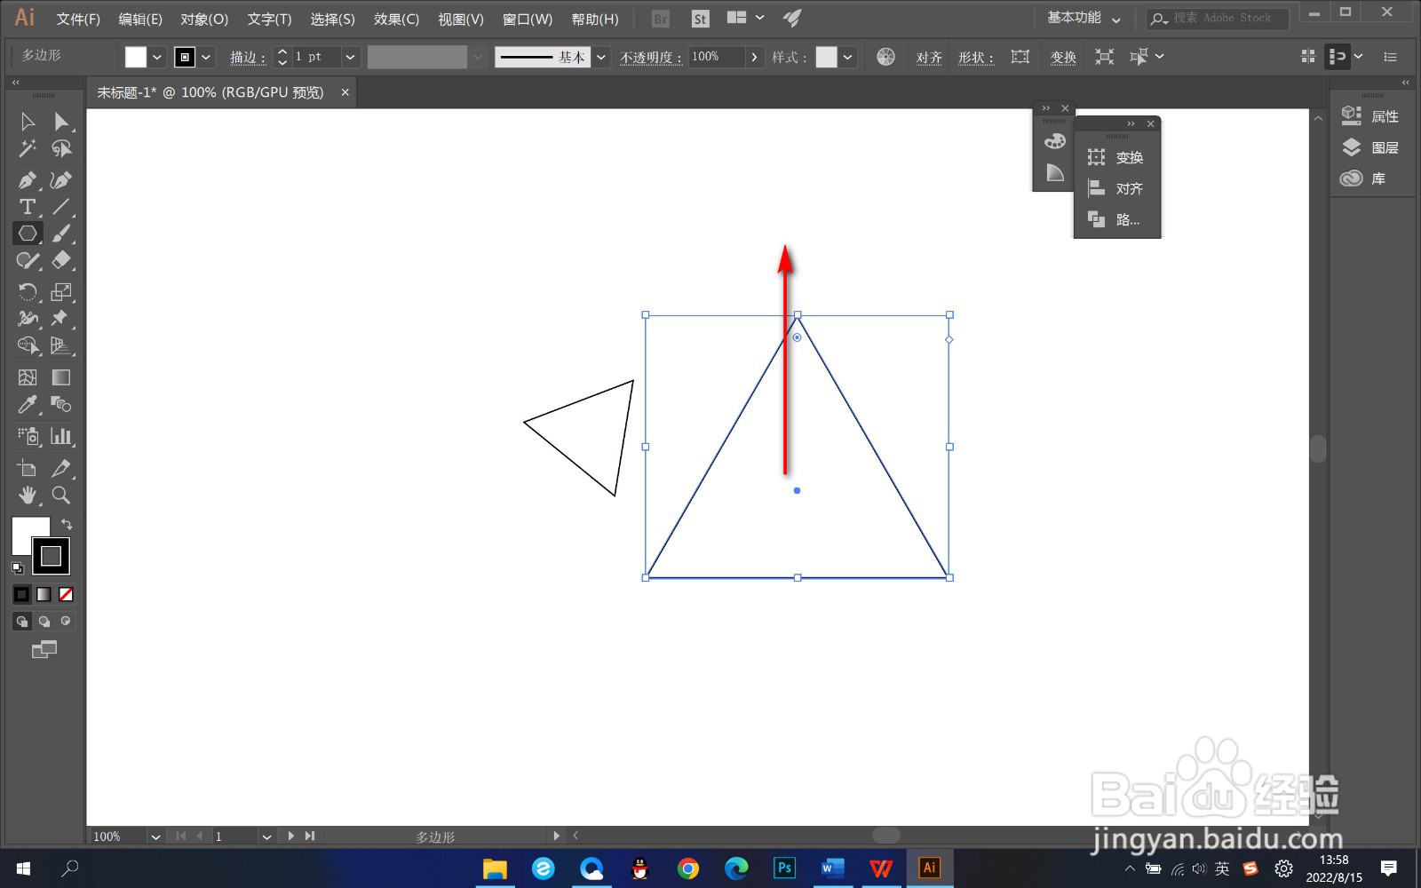Open the 属性 properties panel

(1371, 116)
